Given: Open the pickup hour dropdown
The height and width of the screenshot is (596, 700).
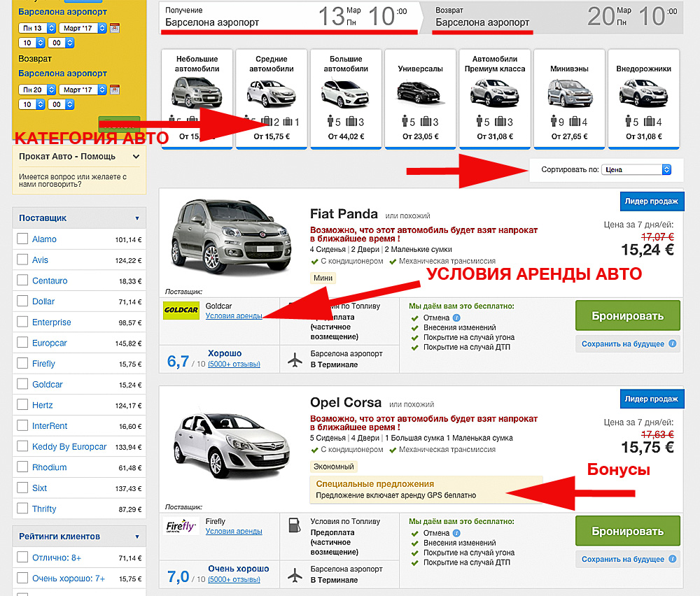Looking at the screenshot, I should (31, 43).
